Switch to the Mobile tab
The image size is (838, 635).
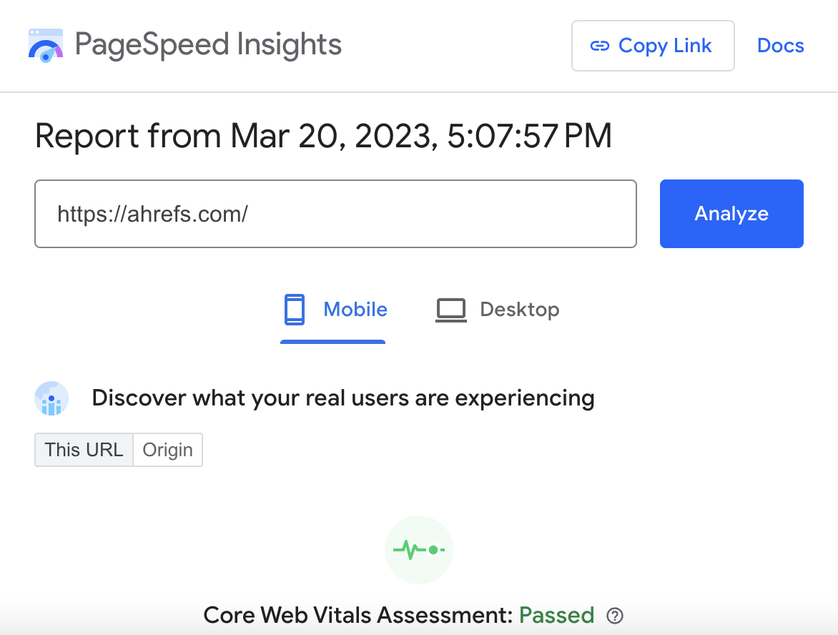click(x=333, y=309)
